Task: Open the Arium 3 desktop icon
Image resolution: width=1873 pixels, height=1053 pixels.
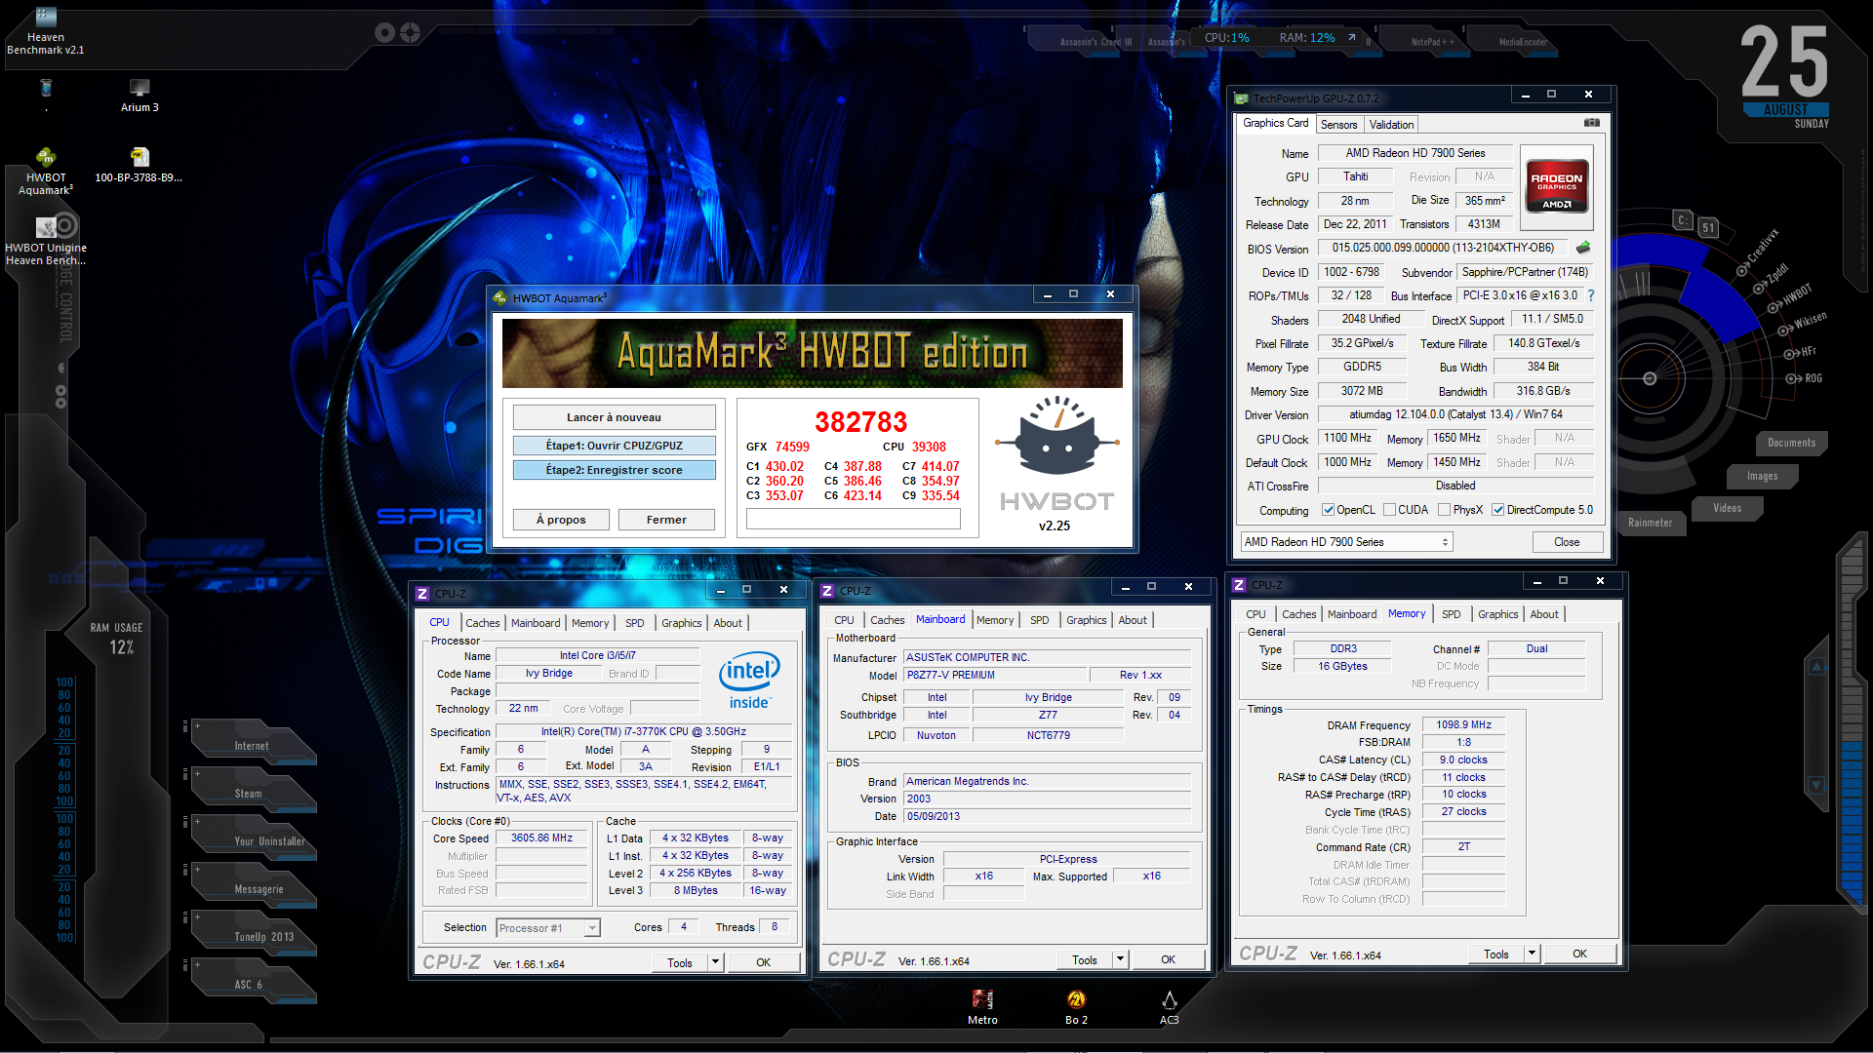Action: [x=139, y=96]
